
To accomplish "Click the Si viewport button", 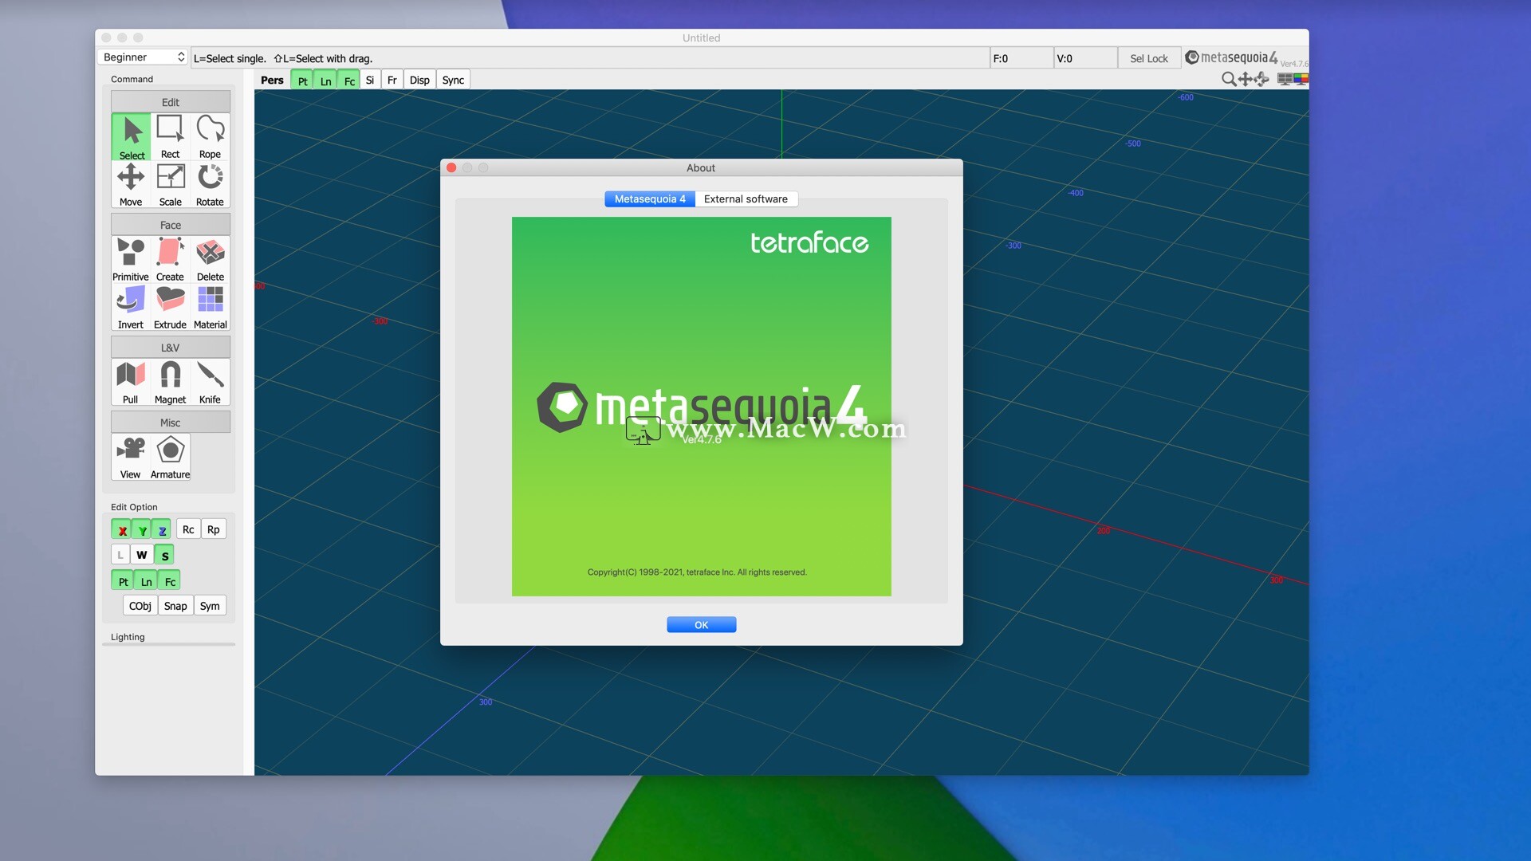I will (x=370, y=80).
